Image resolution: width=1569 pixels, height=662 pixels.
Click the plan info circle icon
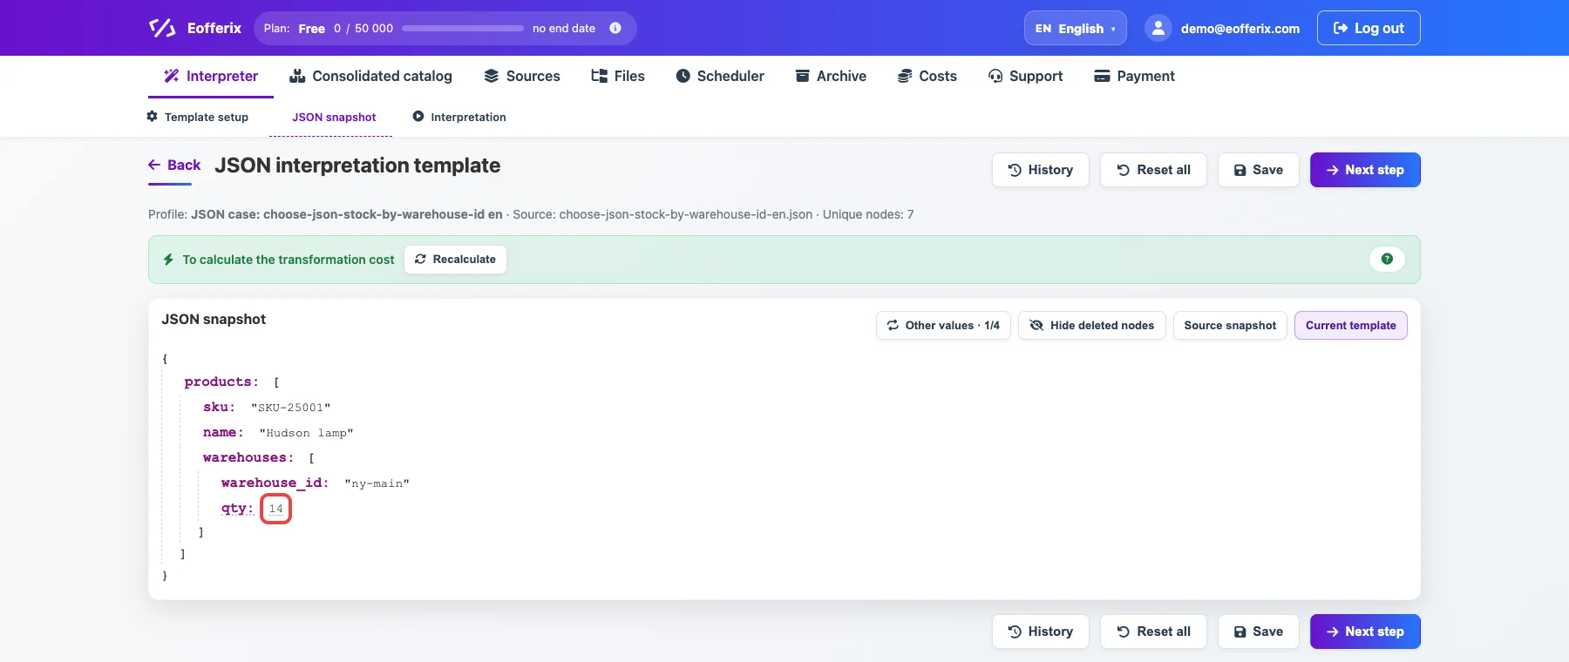pyautogui.click(x=615, y=28)
